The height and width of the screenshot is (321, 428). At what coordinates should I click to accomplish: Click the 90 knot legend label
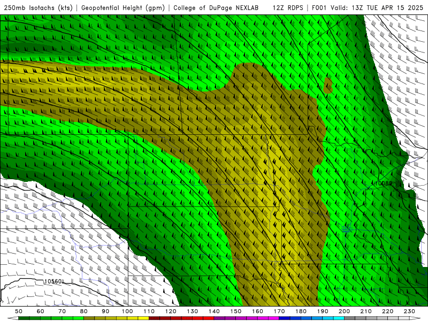point(105,311)
